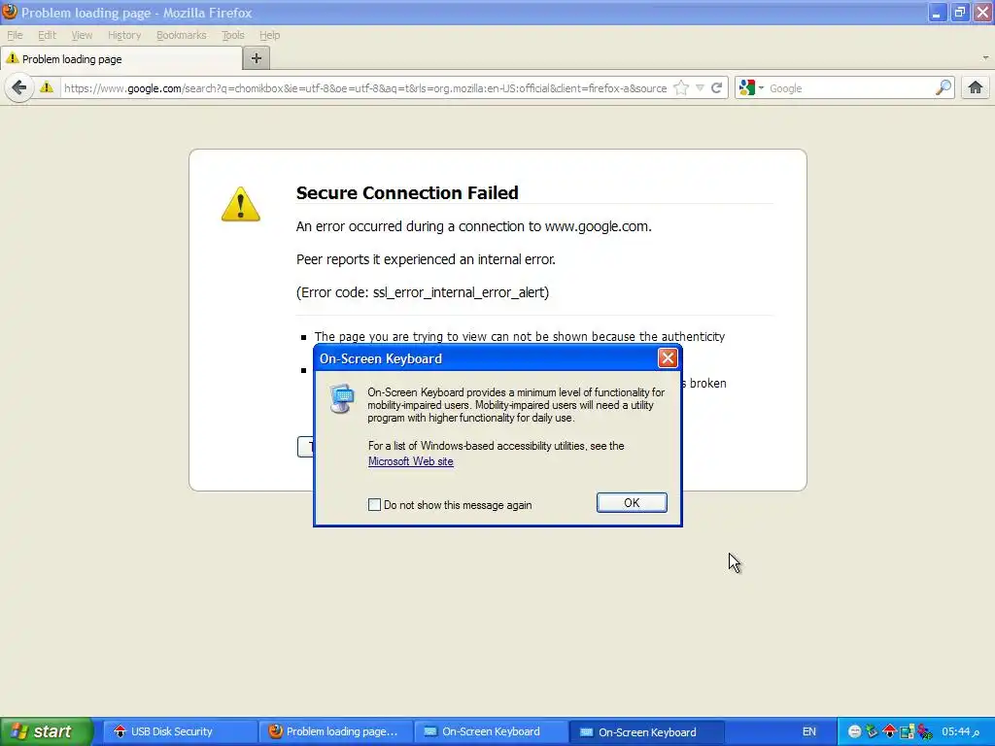Open new tab with the plus button

tap(257, 58)
